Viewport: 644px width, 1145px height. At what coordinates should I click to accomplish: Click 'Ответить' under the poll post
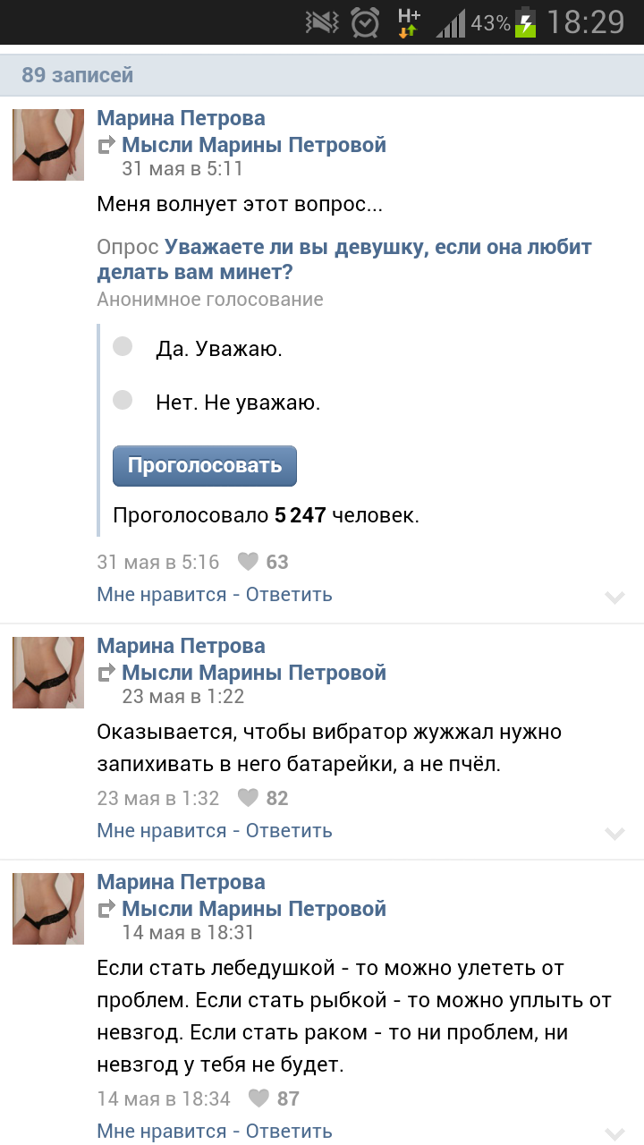click(289, 594)
